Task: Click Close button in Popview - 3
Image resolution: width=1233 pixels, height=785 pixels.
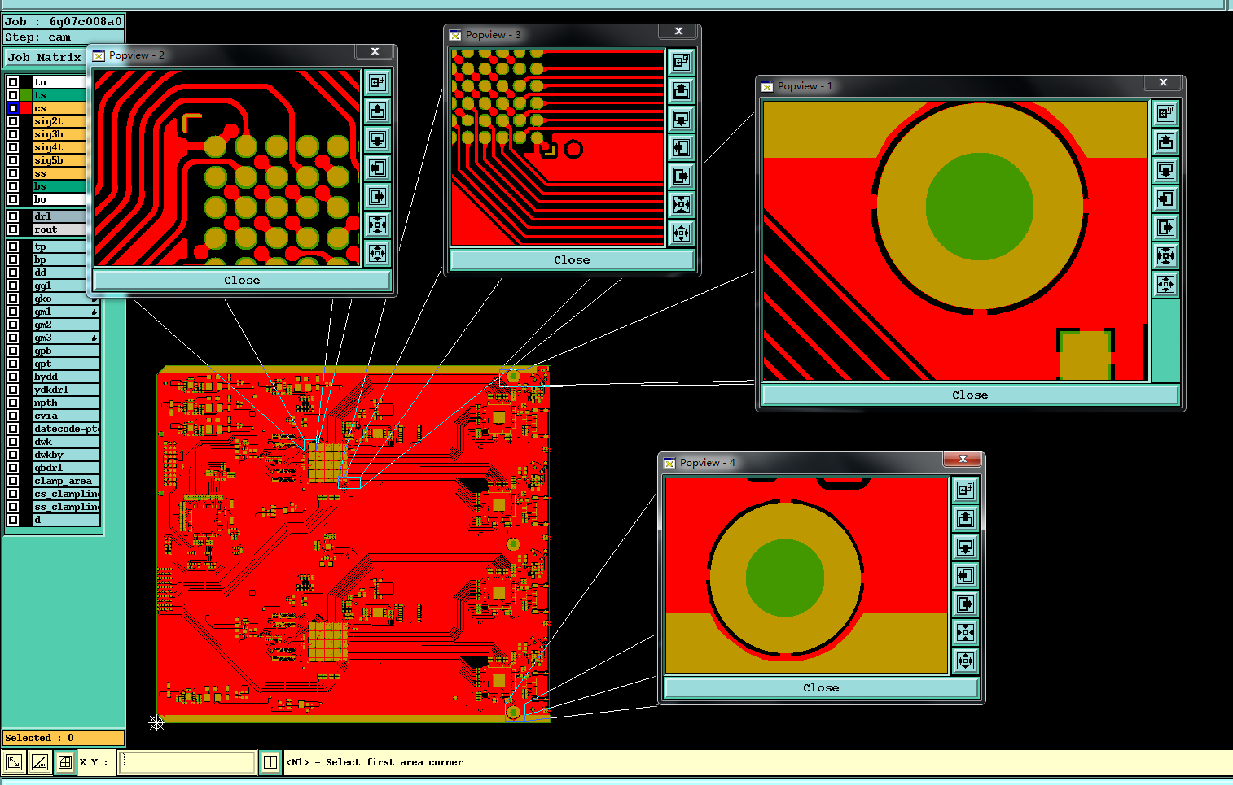Action: (x=572, y=259)
